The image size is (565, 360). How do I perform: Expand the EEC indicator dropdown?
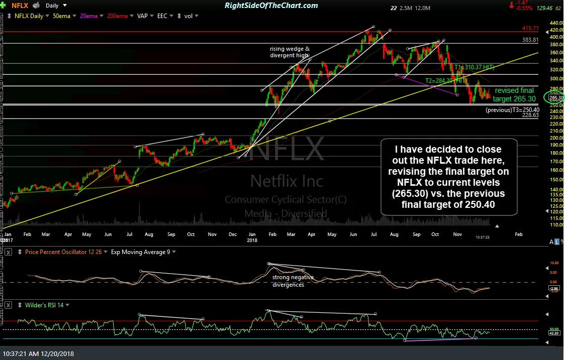tap(171, 16)
